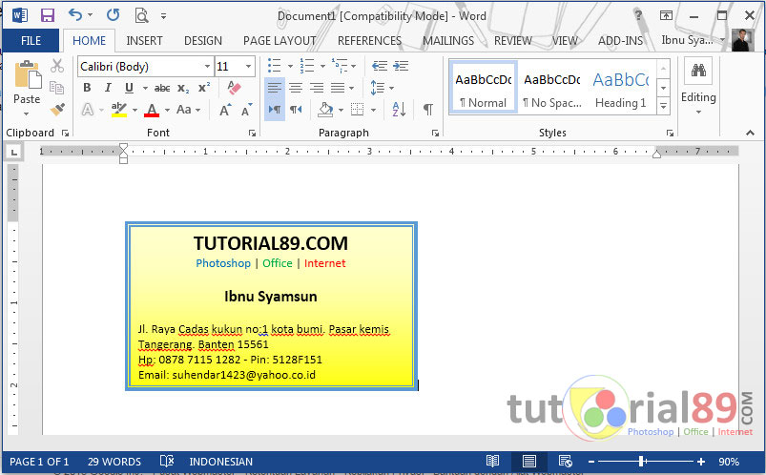Screen dimensions: 766x475
Task: Toggle Bold formatting
Action: 87,88
